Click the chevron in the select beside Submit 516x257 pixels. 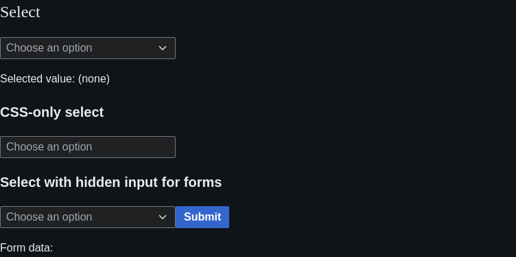click(163, 217)
